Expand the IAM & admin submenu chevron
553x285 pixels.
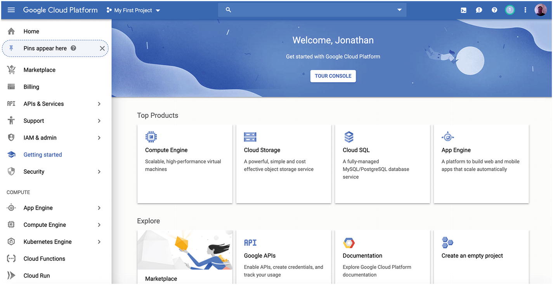point(99,138)
